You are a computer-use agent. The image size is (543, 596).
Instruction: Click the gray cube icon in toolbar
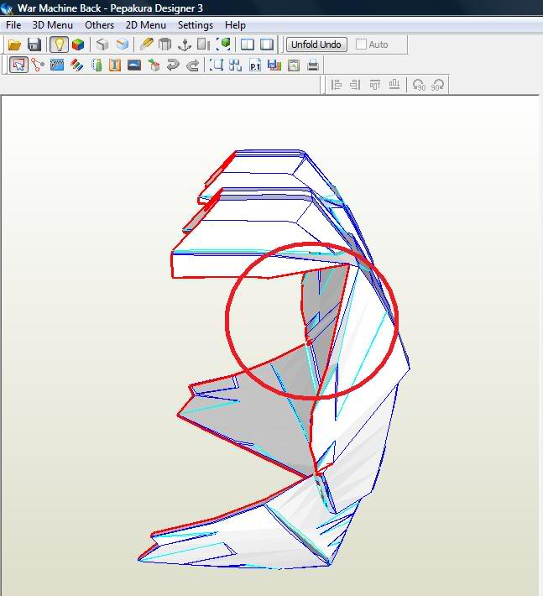[x=102, y=44]
